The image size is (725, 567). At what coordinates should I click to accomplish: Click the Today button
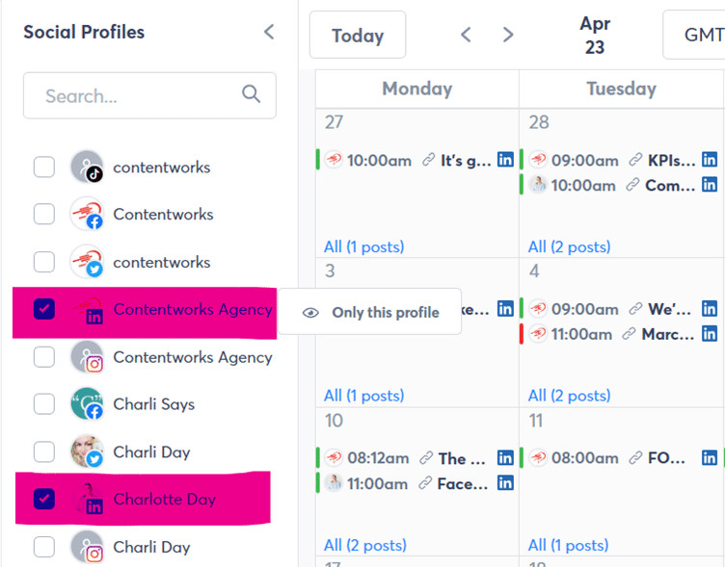click(x=357, y=36)
